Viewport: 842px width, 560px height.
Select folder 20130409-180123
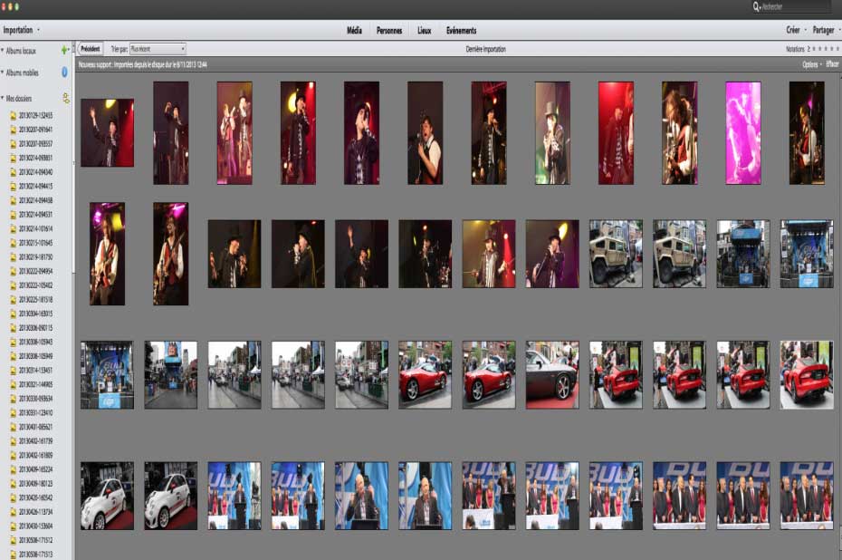[x=35, y=483]
